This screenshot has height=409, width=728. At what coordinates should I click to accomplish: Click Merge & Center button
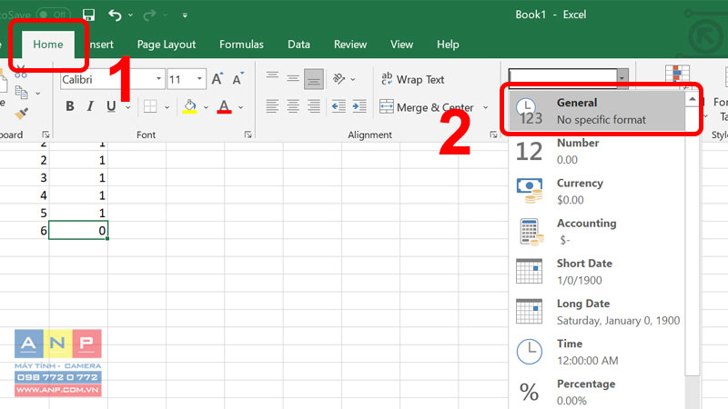click(427, 107)
